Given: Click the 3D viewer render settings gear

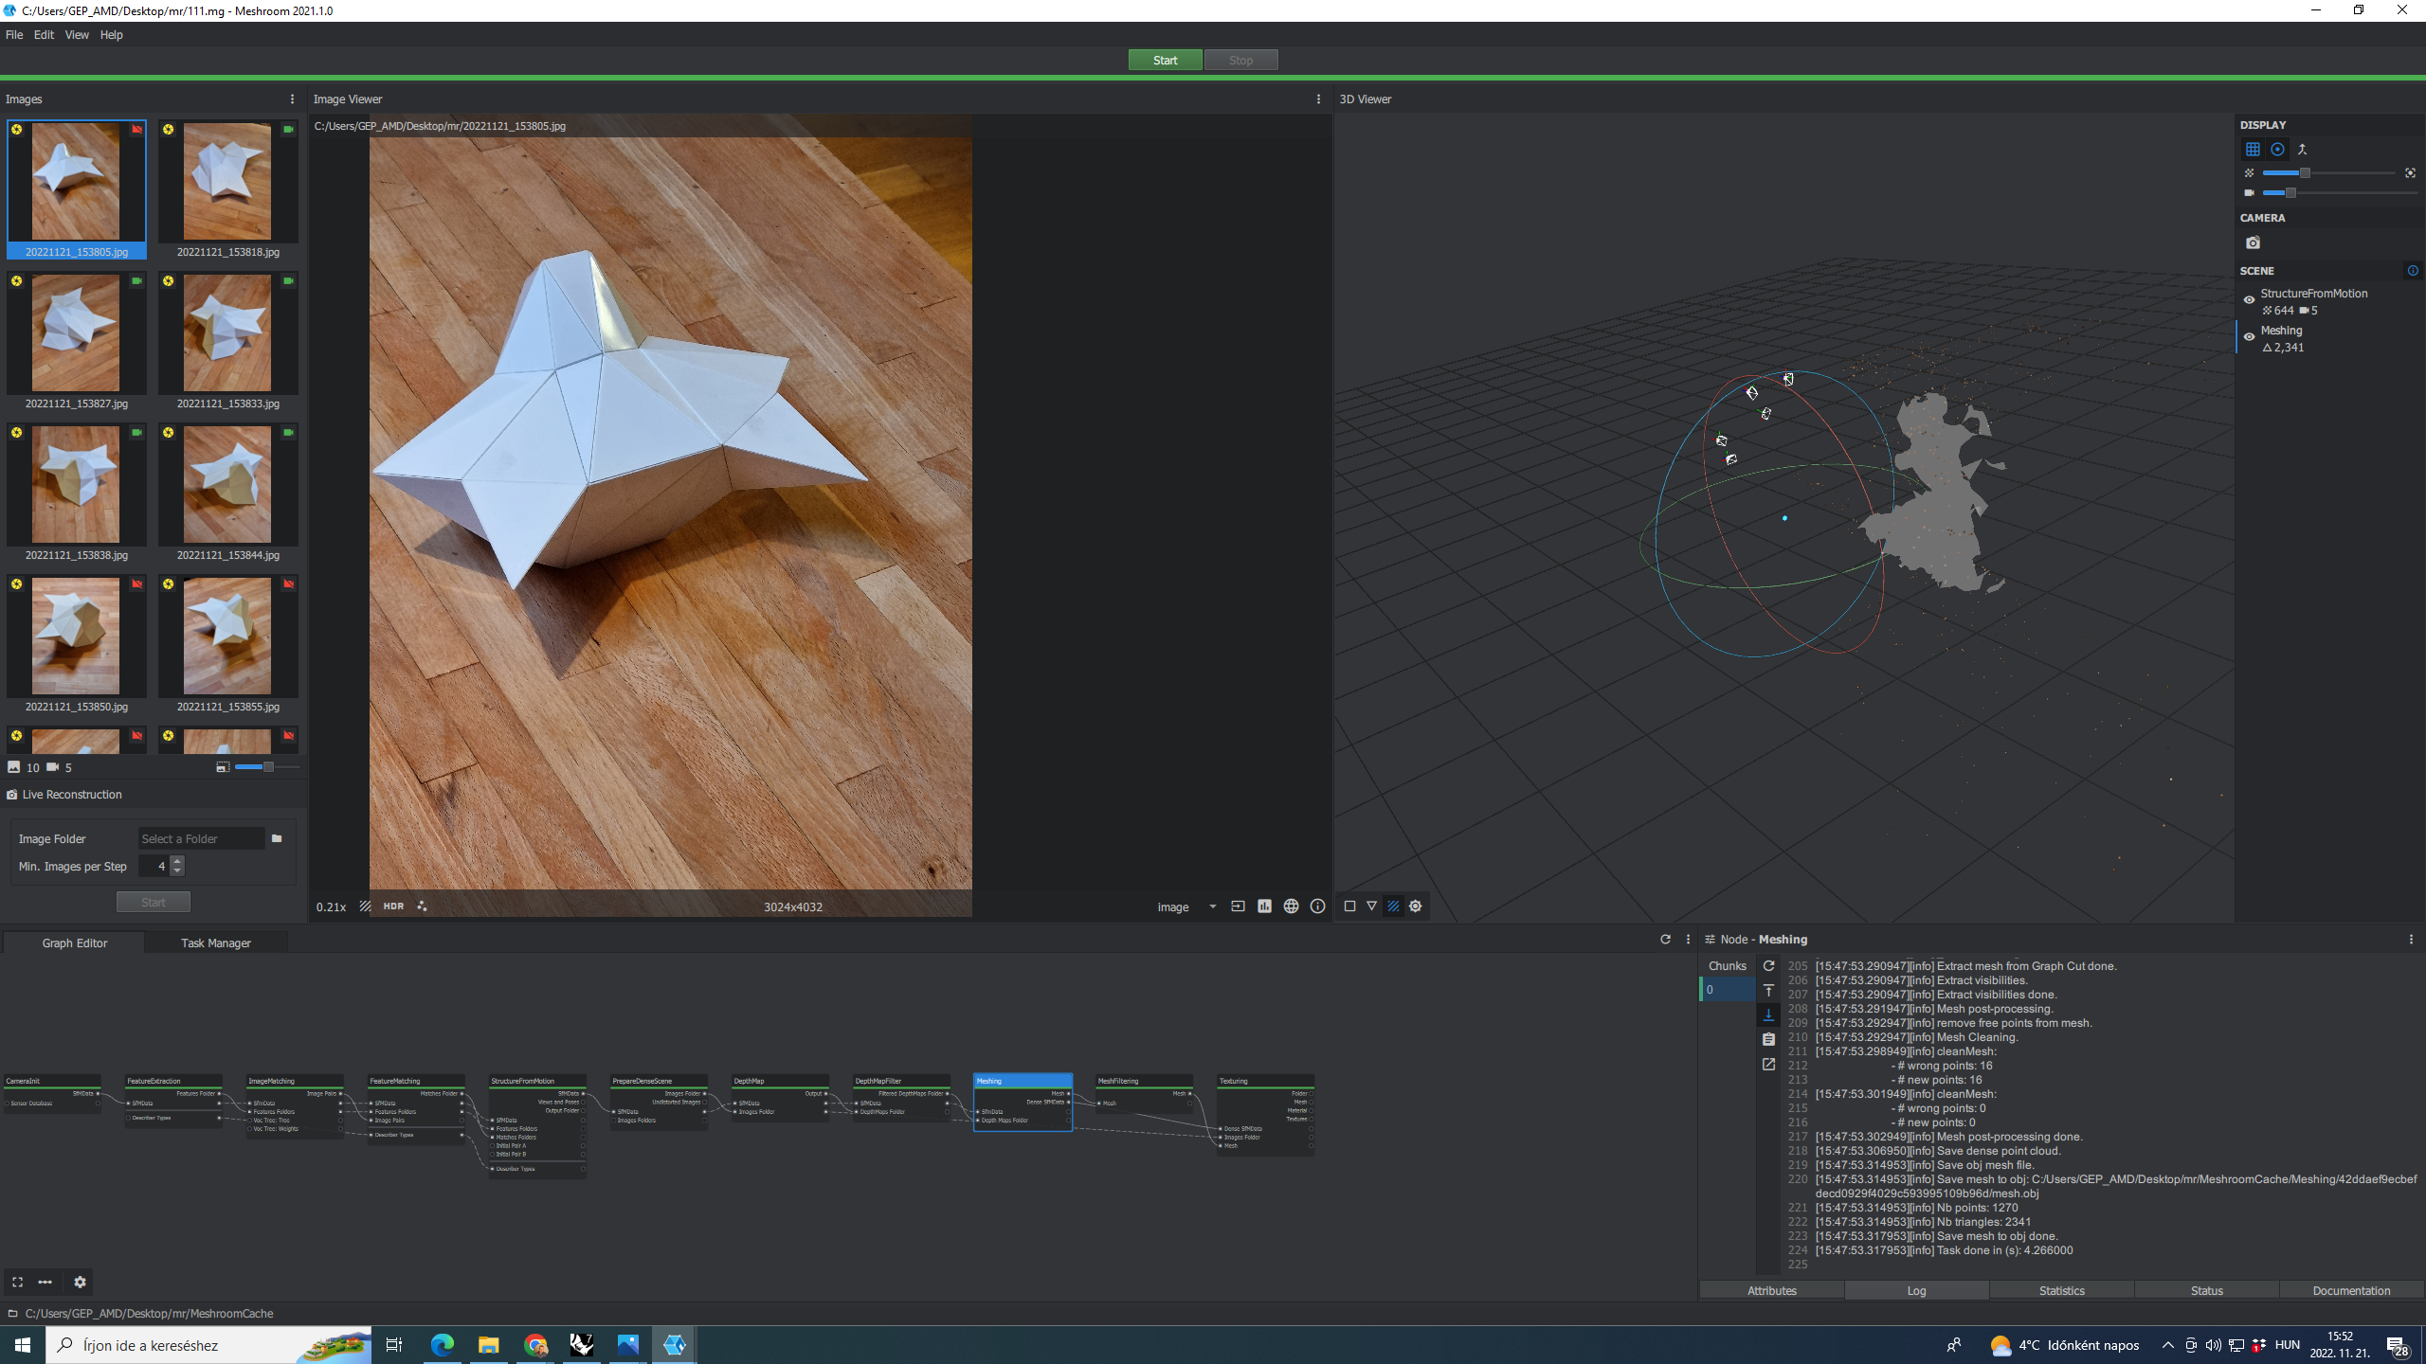Looking at the screenshot, I should pos(1416,906).
